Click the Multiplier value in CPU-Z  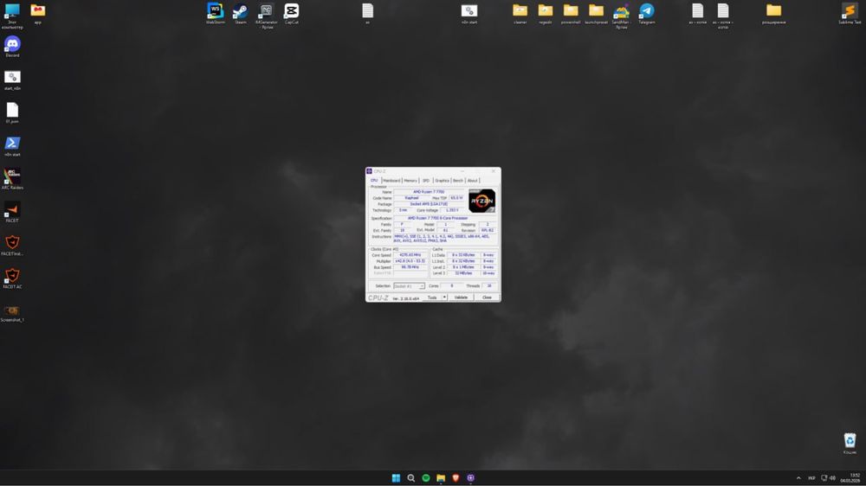410,261
